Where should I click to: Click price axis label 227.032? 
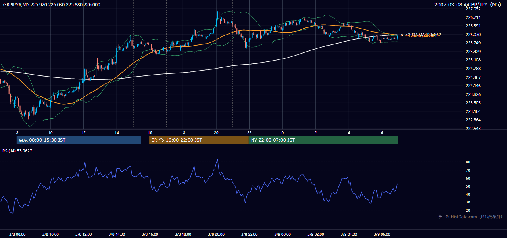click(x=472, y=9)
